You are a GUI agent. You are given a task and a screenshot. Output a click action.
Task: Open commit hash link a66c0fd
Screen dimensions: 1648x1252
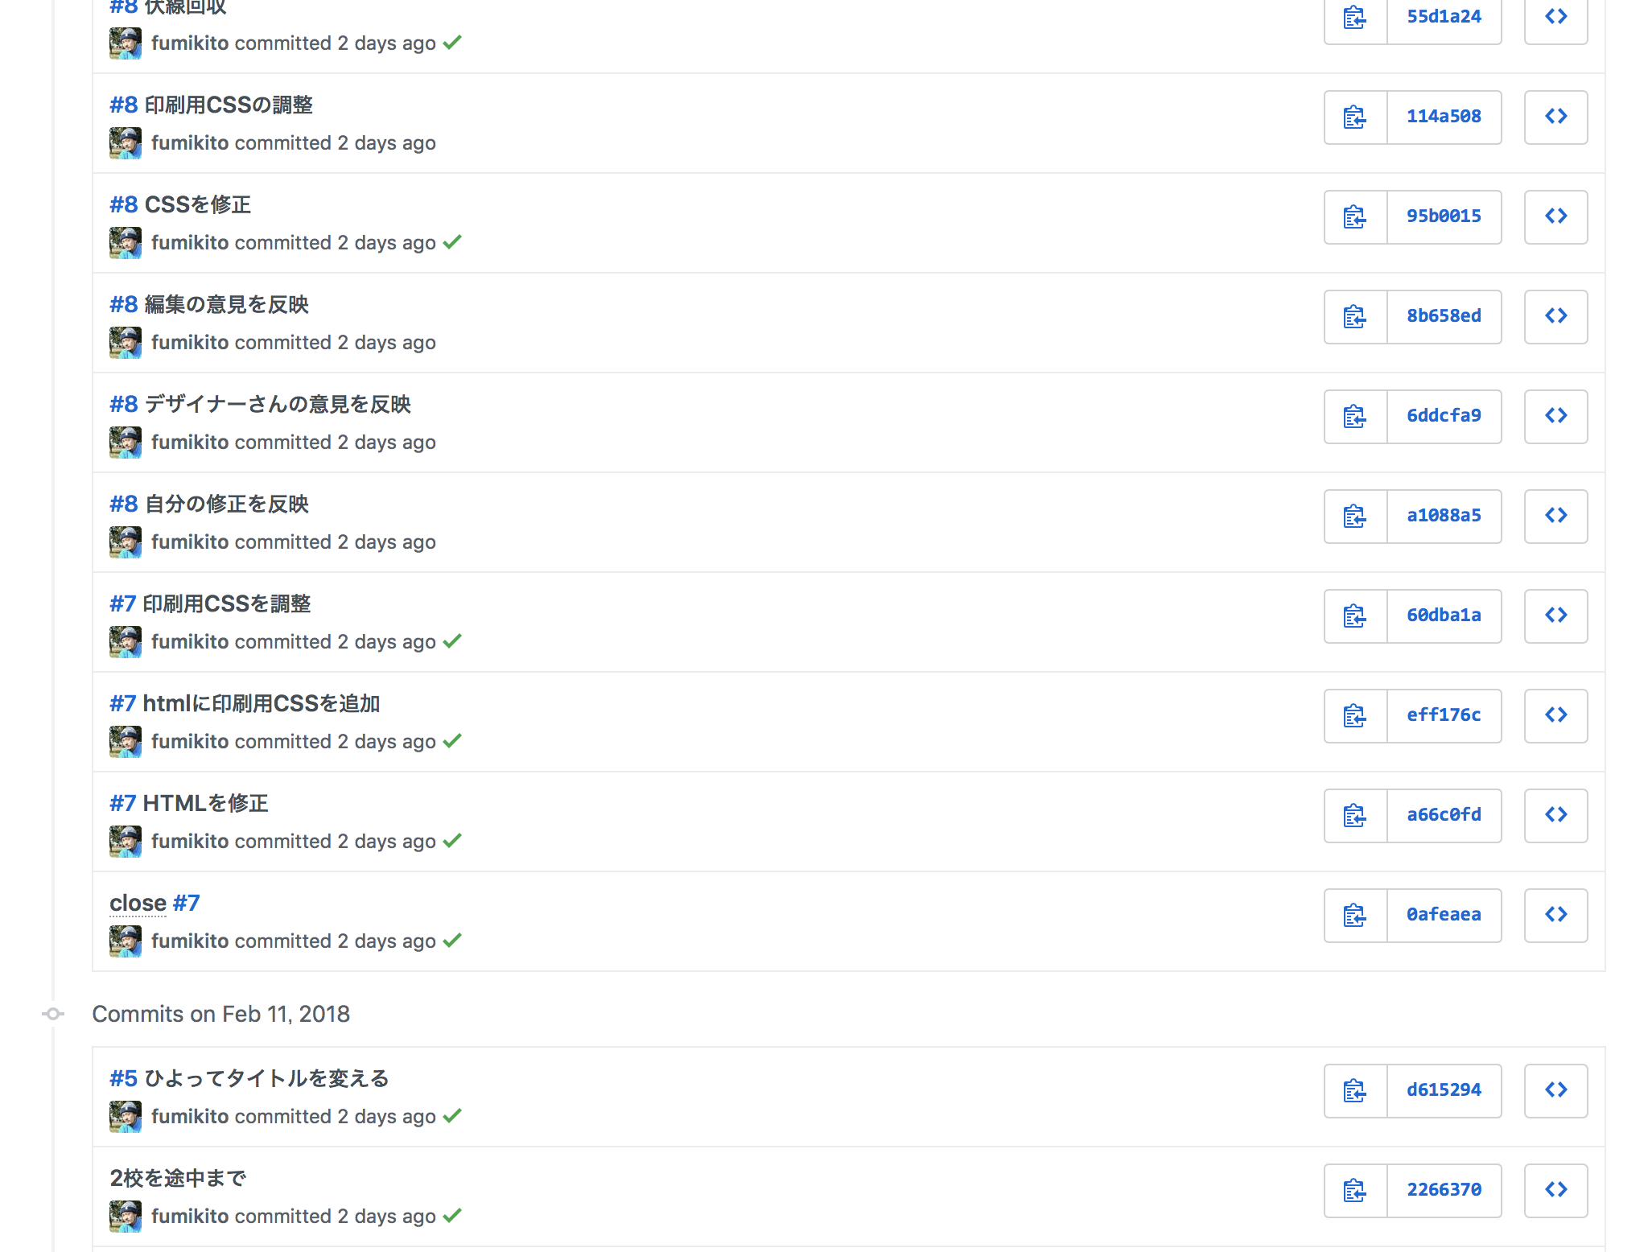[x=1444, y=815]
